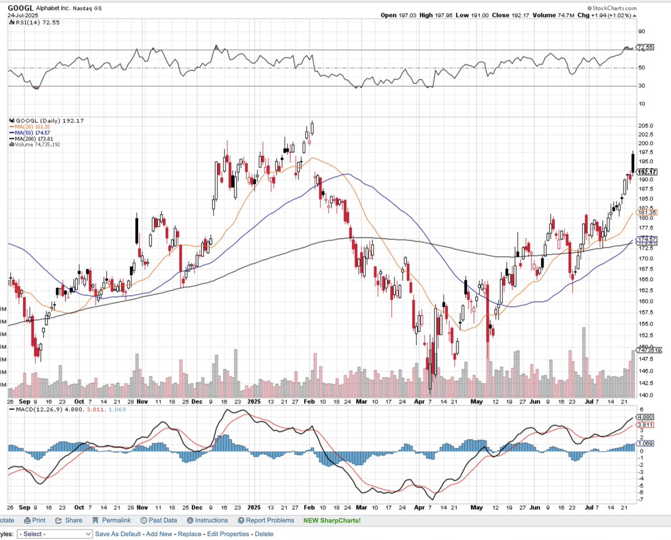Click the 1.069 histogram axis tag
This screenshot has width=671, height=540.
645,444
